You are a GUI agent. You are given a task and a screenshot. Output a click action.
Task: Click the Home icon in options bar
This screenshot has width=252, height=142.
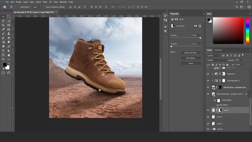[5, 7]
